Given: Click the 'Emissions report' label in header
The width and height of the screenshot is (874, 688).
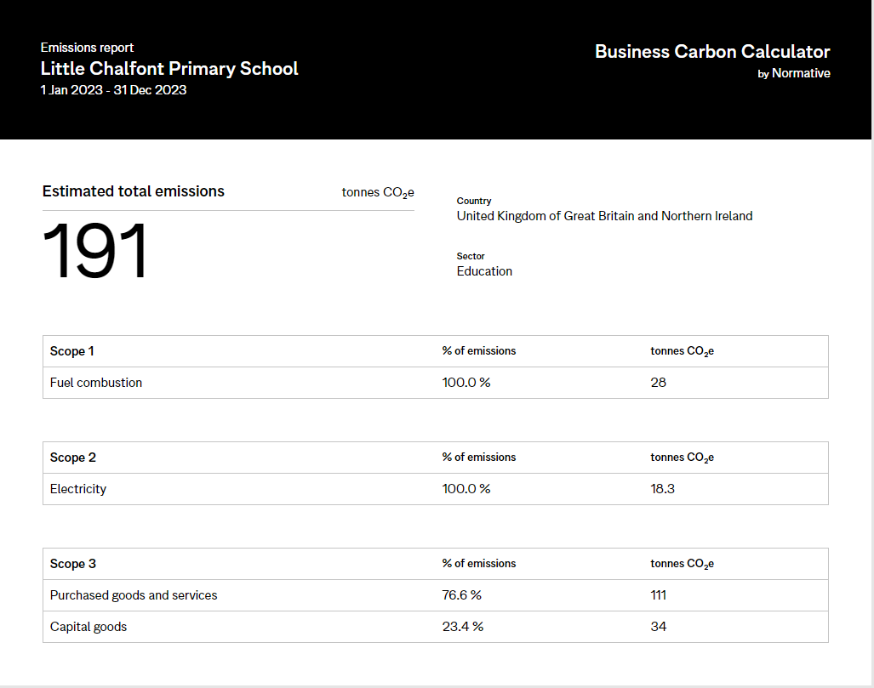Looking at the screenshot, I should pos(87,48).
